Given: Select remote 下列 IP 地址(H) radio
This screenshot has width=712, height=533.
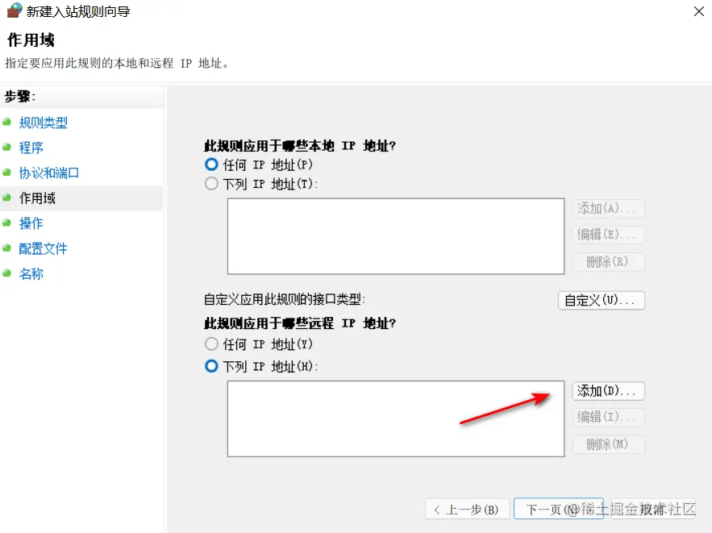Looking at the screenshot, I should coord(211,366).
